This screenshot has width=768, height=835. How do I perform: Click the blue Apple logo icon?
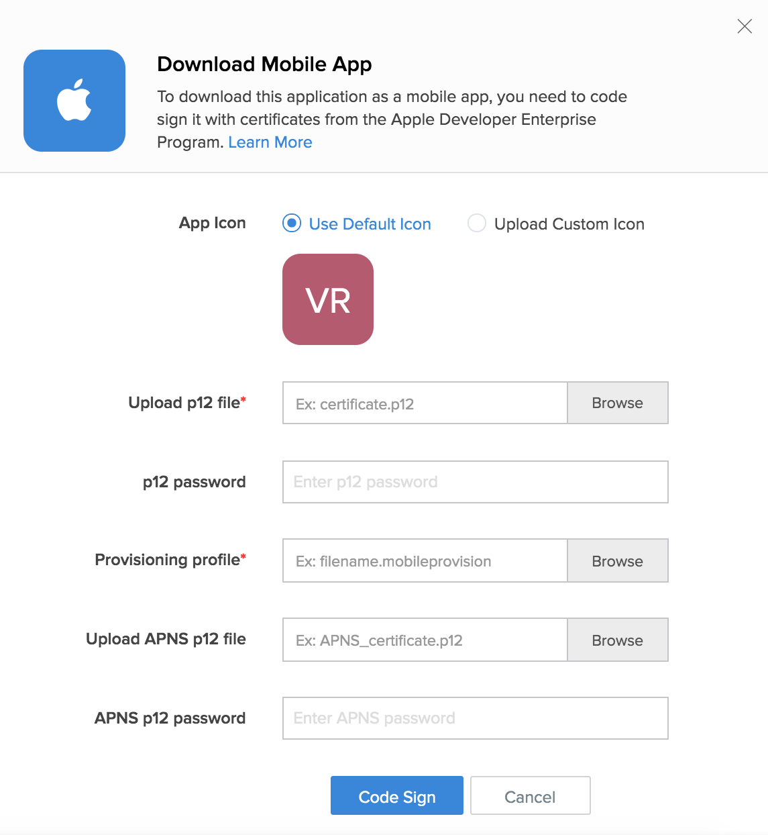(74, 101)
